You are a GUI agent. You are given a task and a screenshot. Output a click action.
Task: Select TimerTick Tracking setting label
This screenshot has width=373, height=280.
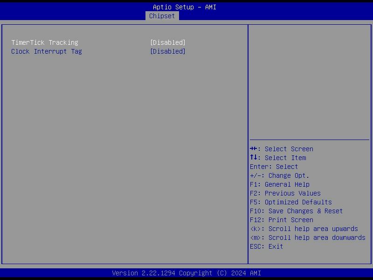coord(45,42)
